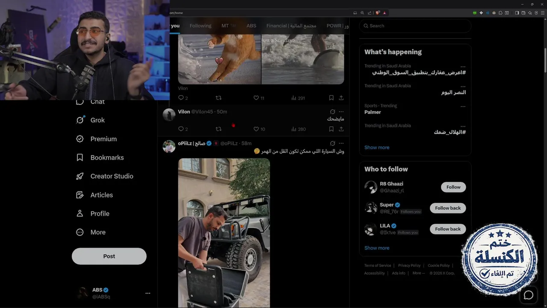Viewport: 547px width, 308px height.
Task: Repost Vilon's مايضحك post
Action: [x=218, y=129]
